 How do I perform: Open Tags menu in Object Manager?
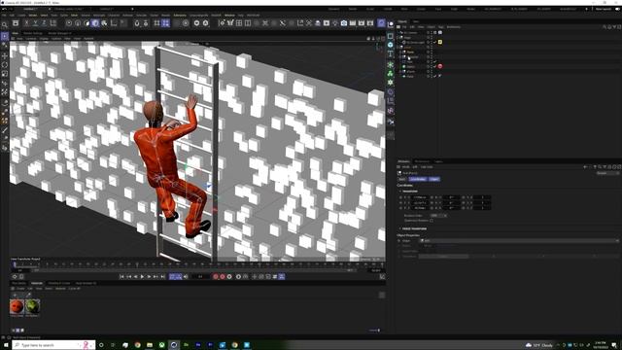coord(440,27)
